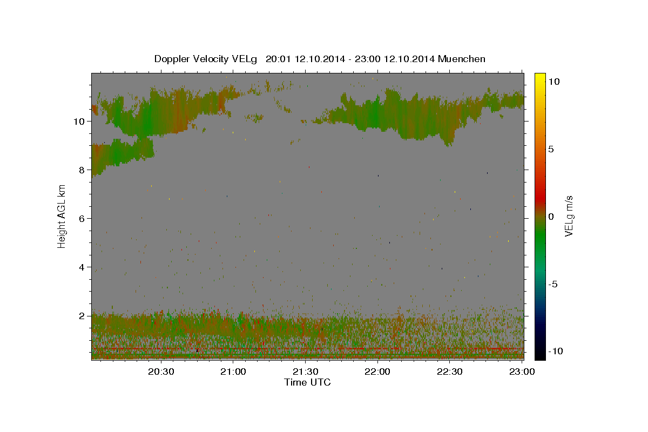
Task: Click the height tick label 6
Action: (82, 219)
